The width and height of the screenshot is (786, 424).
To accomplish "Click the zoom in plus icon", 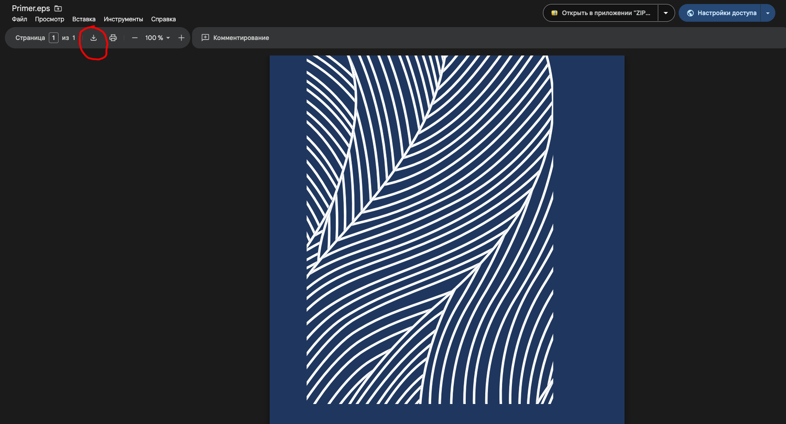I will click(x=181, y=37).
